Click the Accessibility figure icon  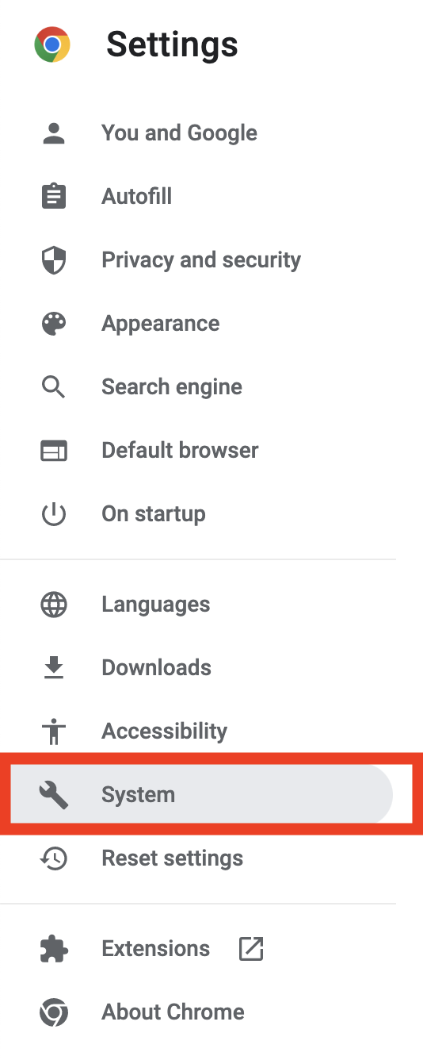pos(54,731)
